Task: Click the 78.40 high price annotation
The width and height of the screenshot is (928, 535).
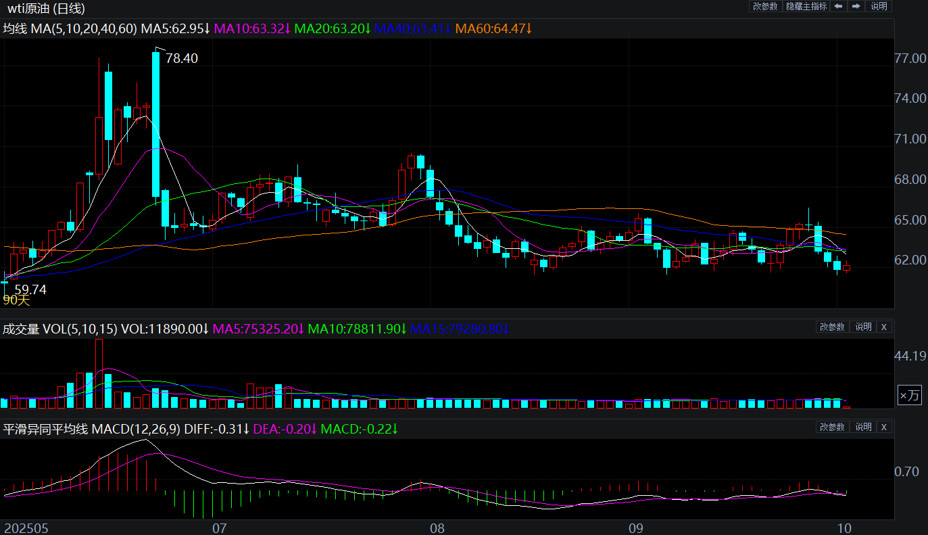Action: (x=181, y=59)
